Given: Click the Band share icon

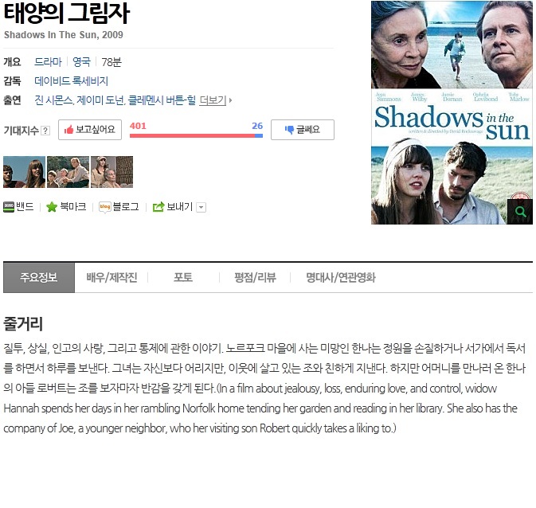Looking at the screenshot, I should pyautogui.click(x=9, y=207).
